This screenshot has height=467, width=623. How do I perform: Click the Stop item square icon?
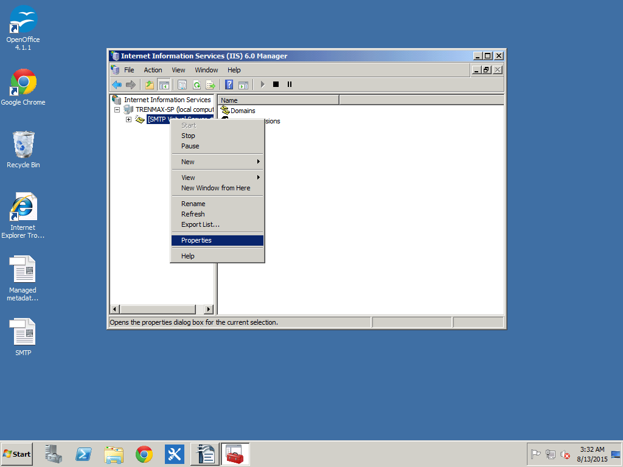[276, 84]
